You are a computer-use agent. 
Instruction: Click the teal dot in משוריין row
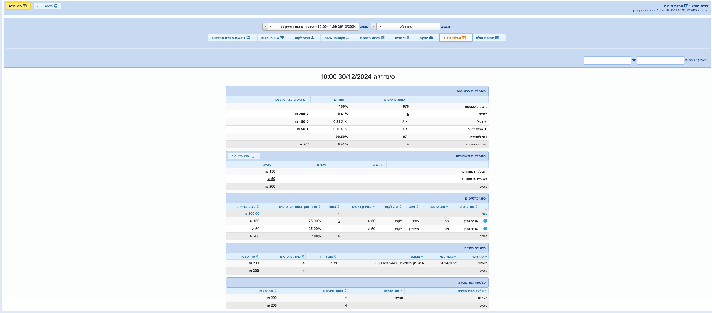[x=485, y=229]
